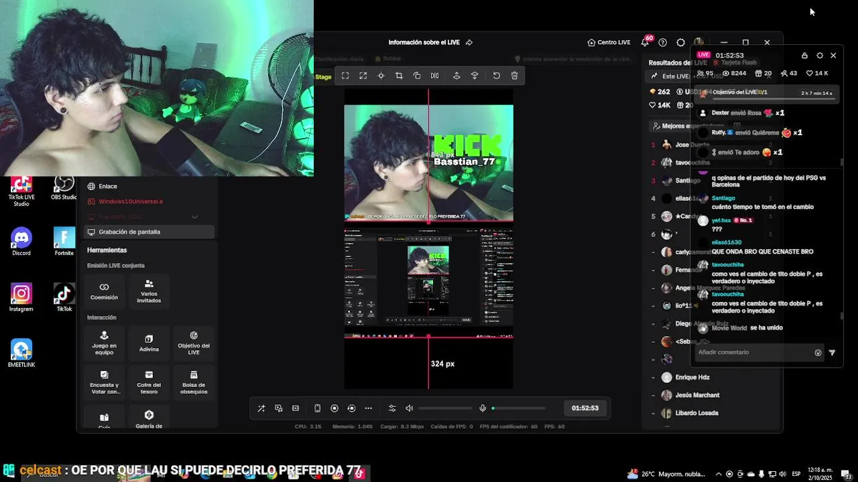The image size is (858, 482).
Task: Delete the selected source with trash icon
Action: pyautogui.click(x=514, y=76)
